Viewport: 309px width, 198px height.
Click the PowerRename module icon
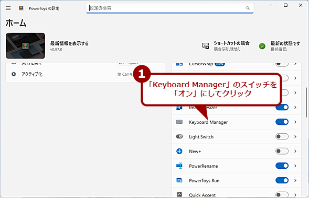[179, 166]
